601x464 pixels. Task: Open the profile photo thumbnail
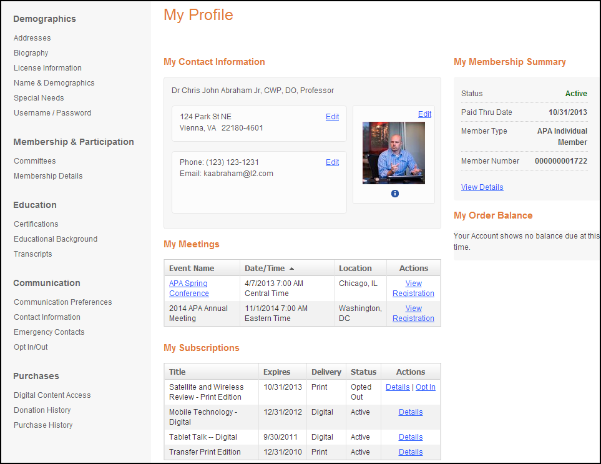pos(393,152)
